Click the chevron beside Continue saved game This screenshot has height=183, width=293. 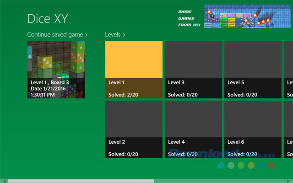[x=87, y=35]
